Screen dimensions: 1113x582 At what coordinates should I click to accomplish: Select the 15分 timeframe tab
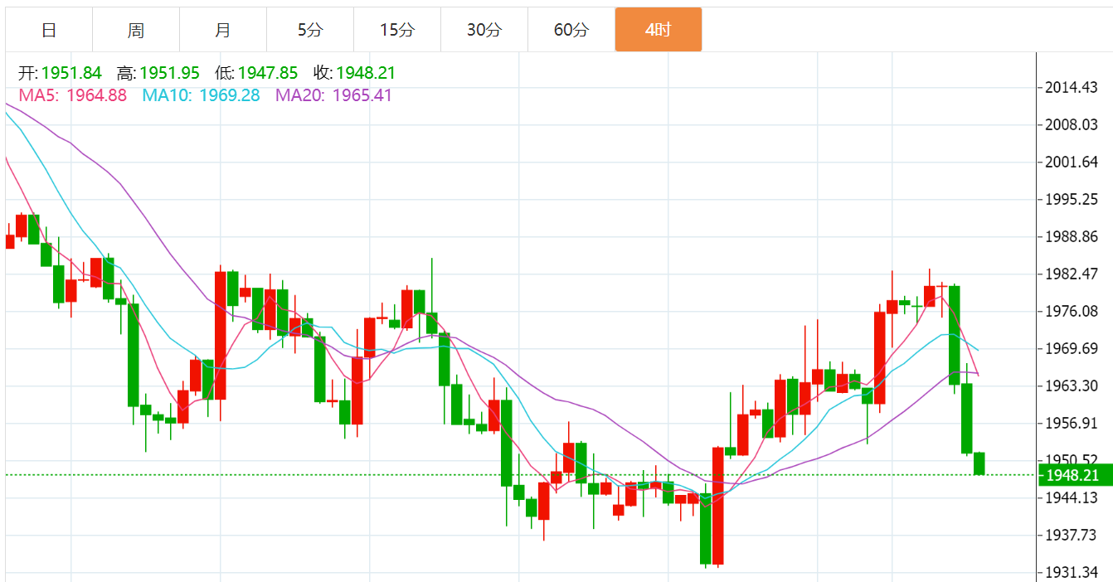pyautogui.click(x=397, y=30)
